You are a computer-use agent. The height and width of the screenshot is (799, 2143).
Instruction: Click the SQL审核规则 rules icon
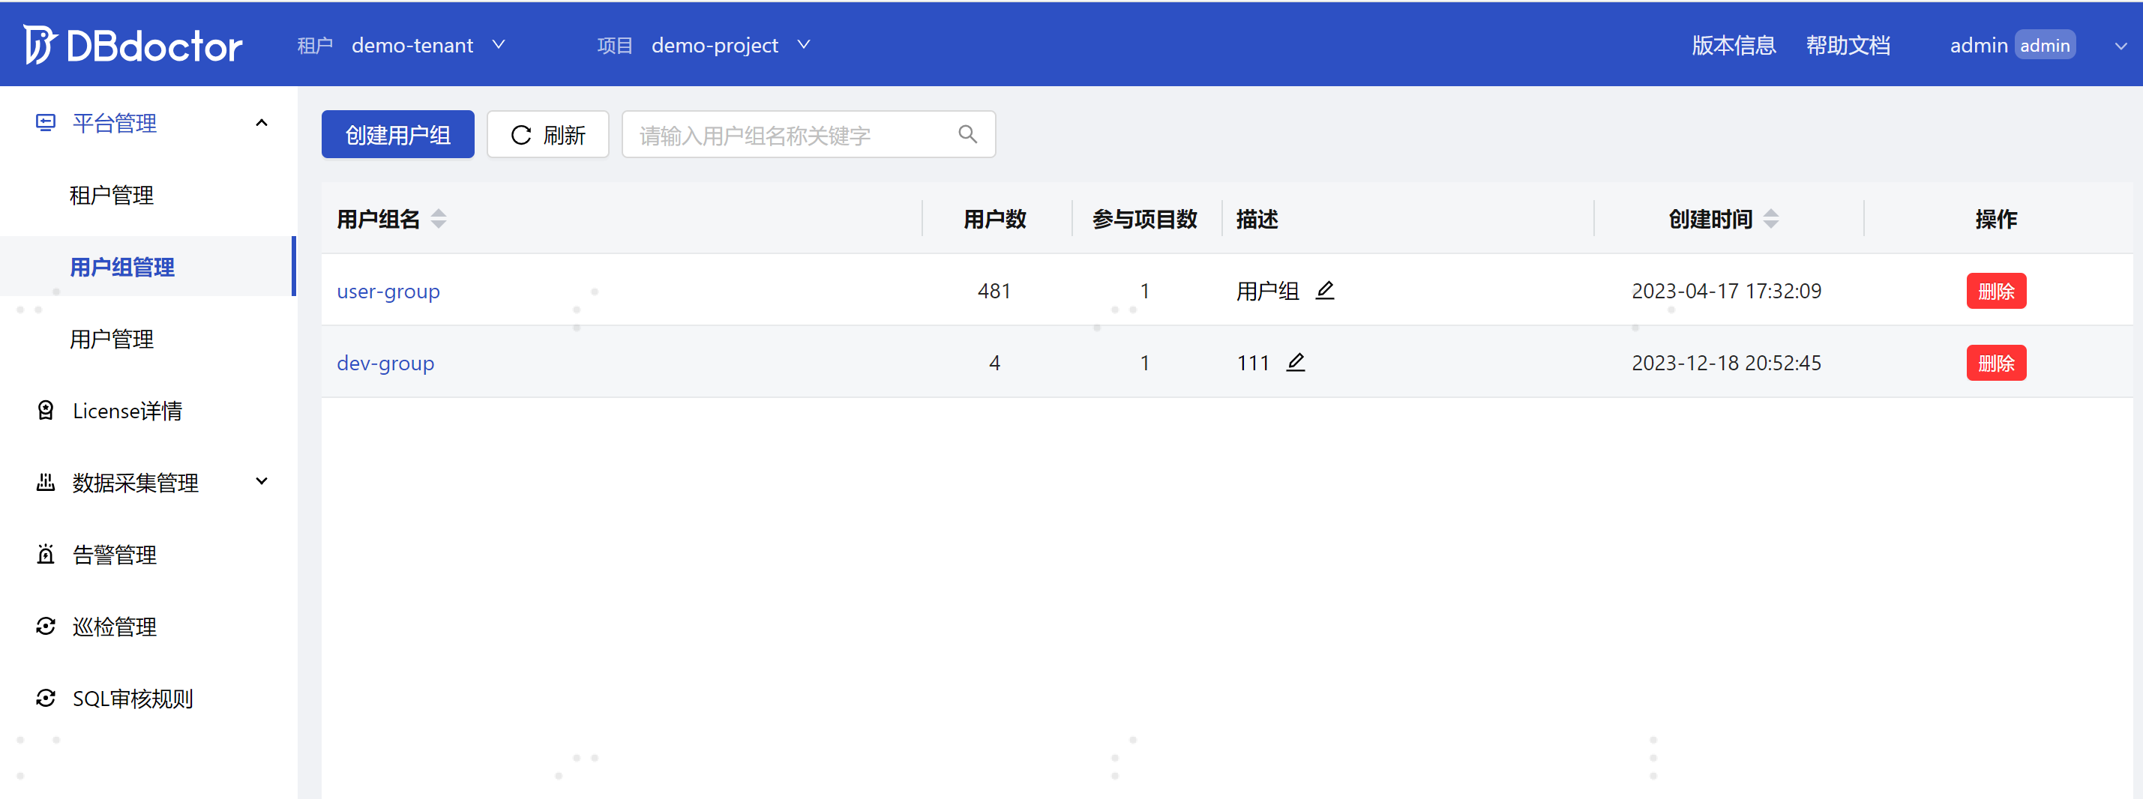45,699
